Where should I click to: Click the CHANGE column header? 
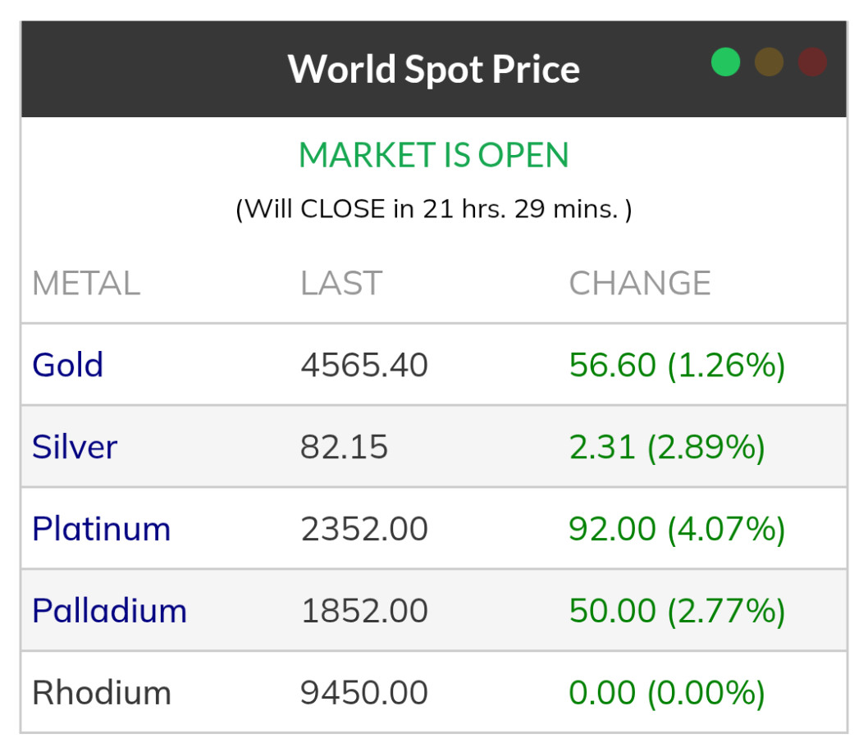point(640,284)
